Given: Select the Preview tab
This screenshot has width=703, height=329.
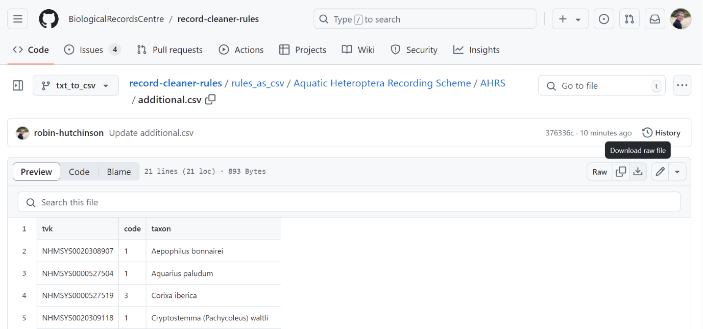Looking at the screenshot, I should [x=36, y=172].
